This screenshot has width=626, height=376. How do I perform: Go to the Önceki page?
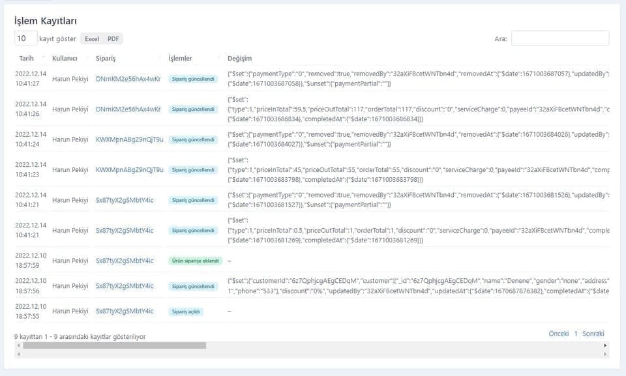[559, 334]
